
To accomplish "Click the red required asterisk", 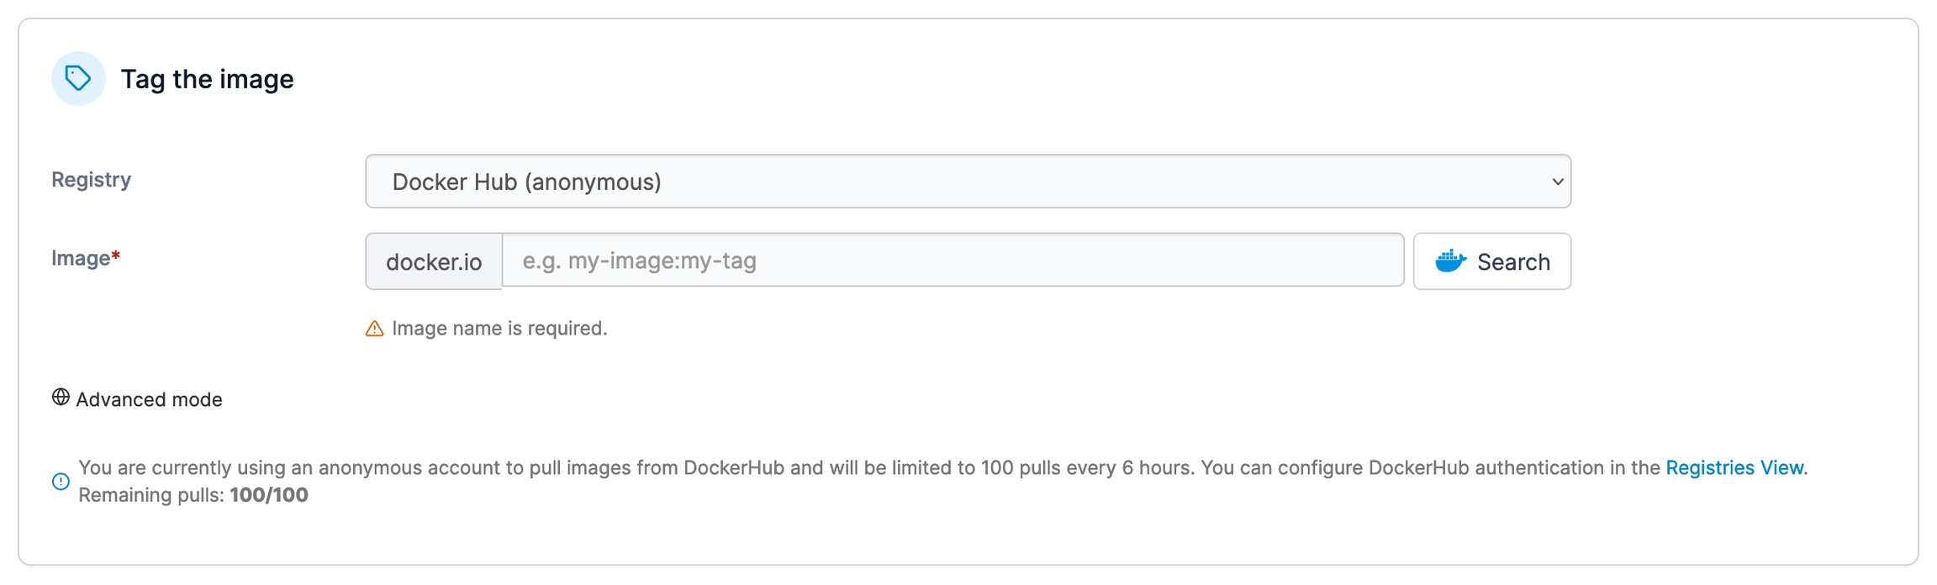I will point(116,256).
